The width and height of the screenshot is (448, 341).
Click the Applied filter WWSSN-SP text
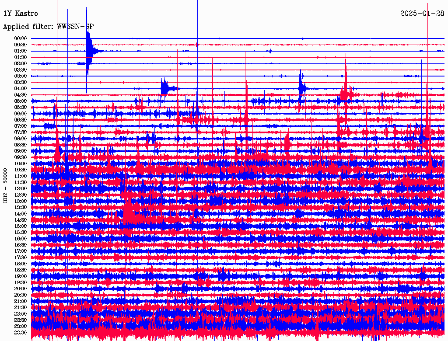click(48, 27)
